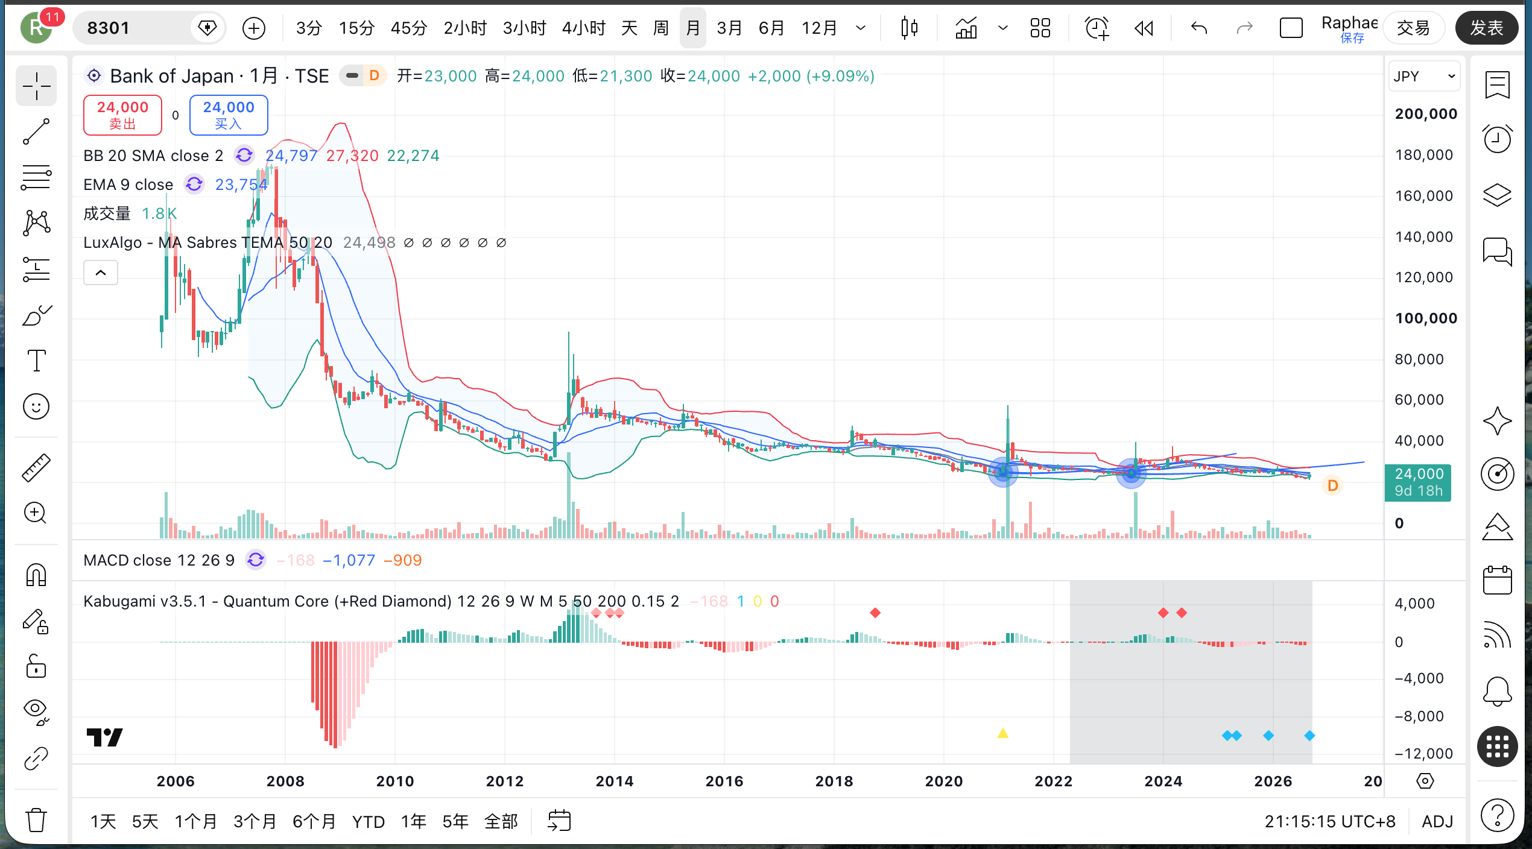Open the timezone 21:15:15 UTC+8 menu

pyautogui.click(x=1330, y=821)
